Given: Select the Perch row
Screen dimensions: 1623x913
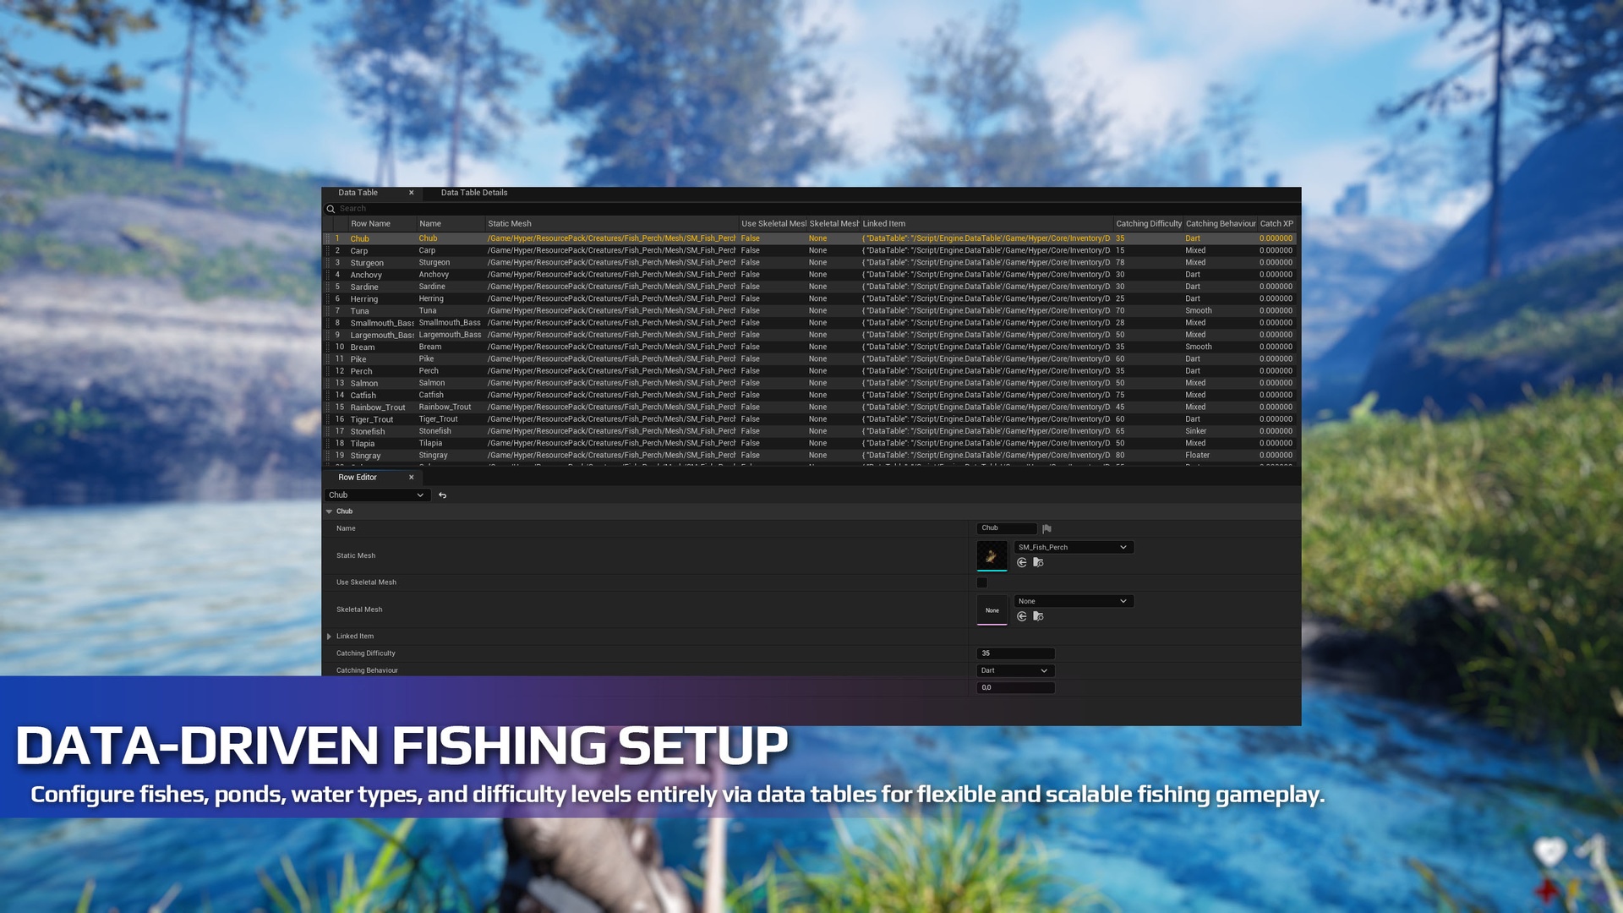Looking at the screenshot, I should [811, 371].
